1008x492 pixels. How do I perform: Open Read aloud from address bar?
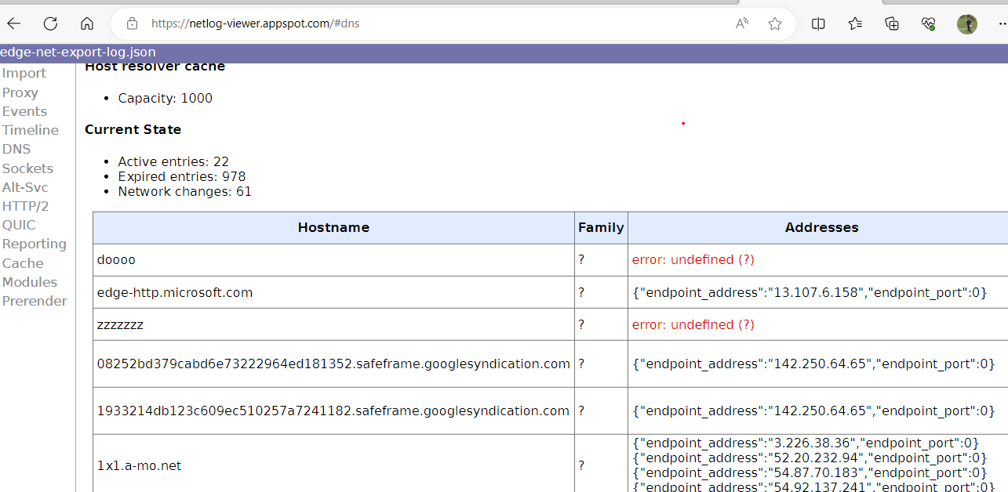tap(741, 24)
